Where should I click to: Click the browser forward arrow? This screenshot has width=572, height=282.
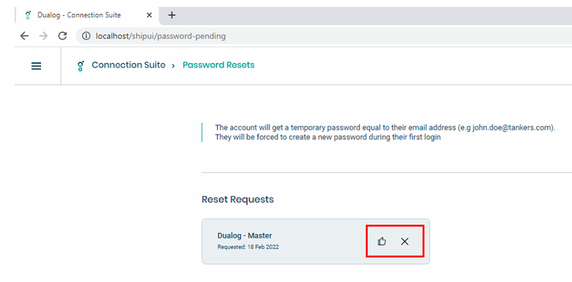pyautogui.click(x=44, y=36)
